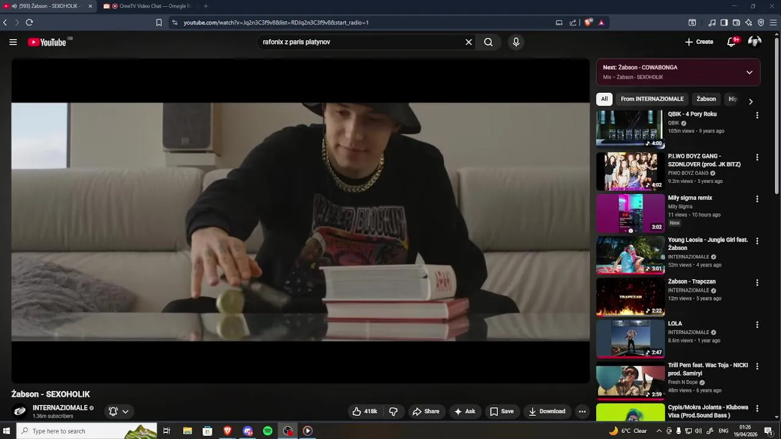Open File Explorer from the taskbar
The width and height of the screenshot is (781, 439).
[187, 431]
